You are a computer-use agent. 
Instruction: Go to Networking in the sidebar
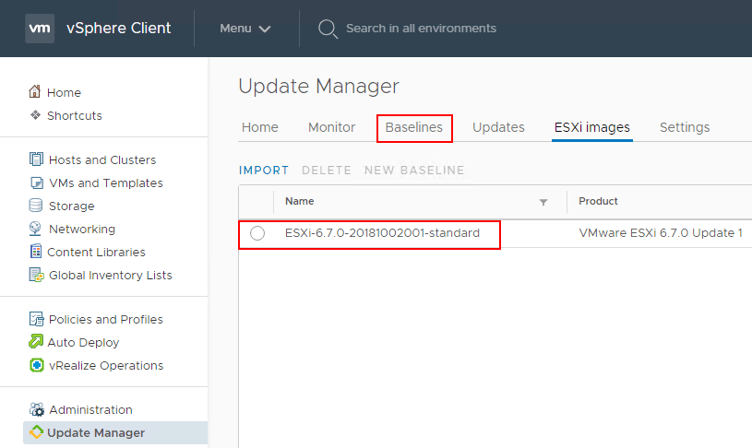tap(82, 229)
